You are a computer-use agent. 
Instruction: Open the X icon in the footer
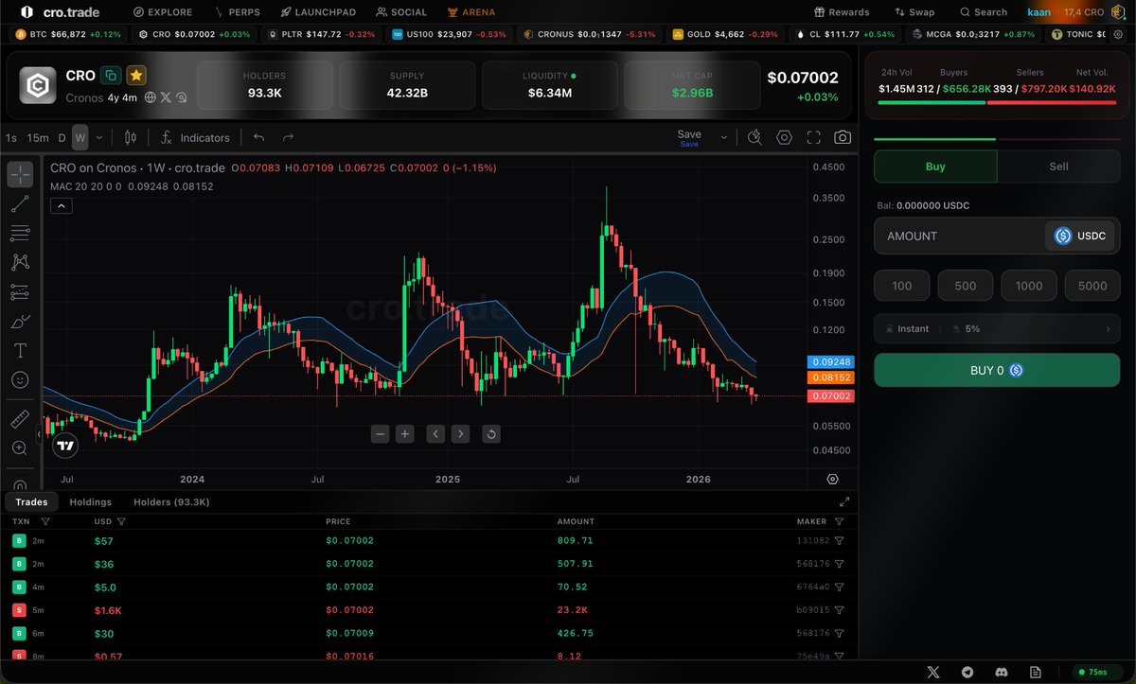pos(934,672)
